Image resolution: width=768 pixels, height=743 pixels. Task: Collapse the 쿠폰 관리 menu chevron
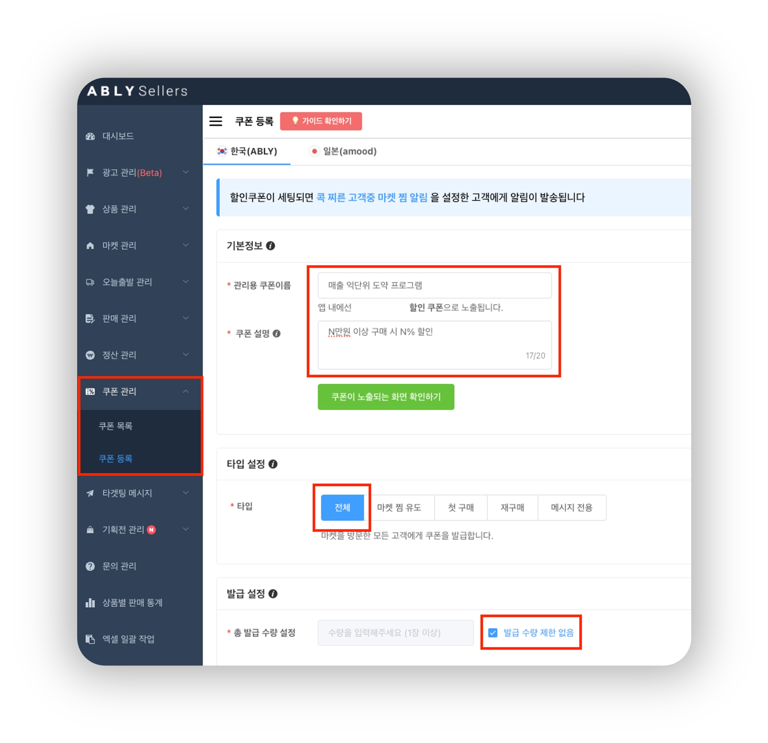coord(186,391)
